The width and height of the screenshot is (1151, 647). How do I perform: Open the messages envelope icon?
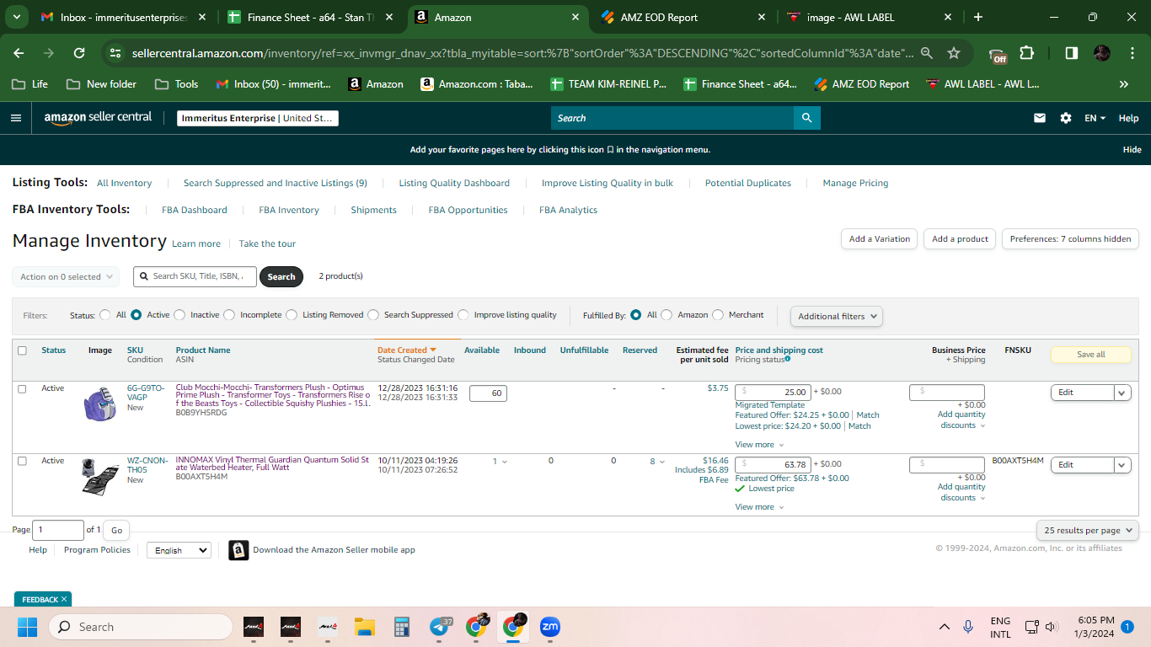pos(1040,118)
